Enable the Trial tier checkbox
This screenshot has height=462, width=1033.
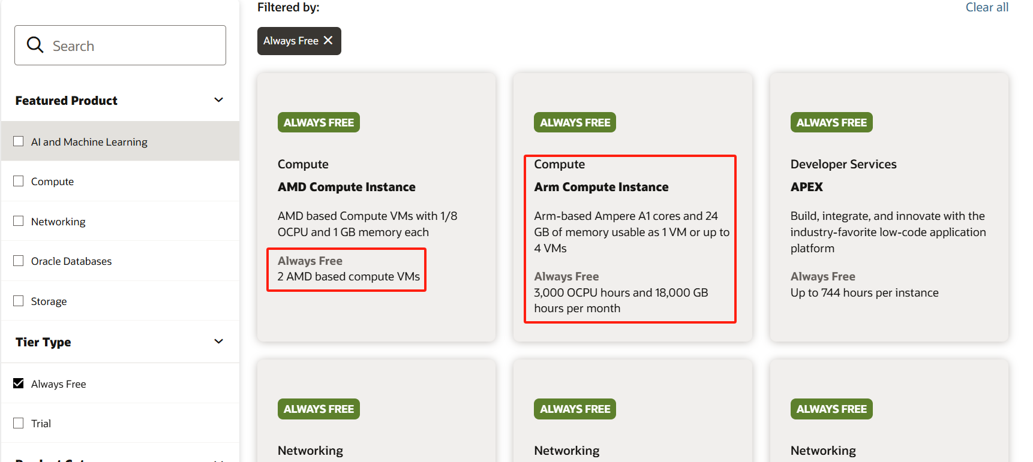pos(19,423)
